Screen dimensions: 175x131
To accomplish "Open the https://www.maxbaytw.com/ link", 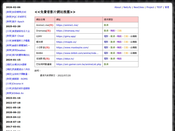I will click(73, 48).
